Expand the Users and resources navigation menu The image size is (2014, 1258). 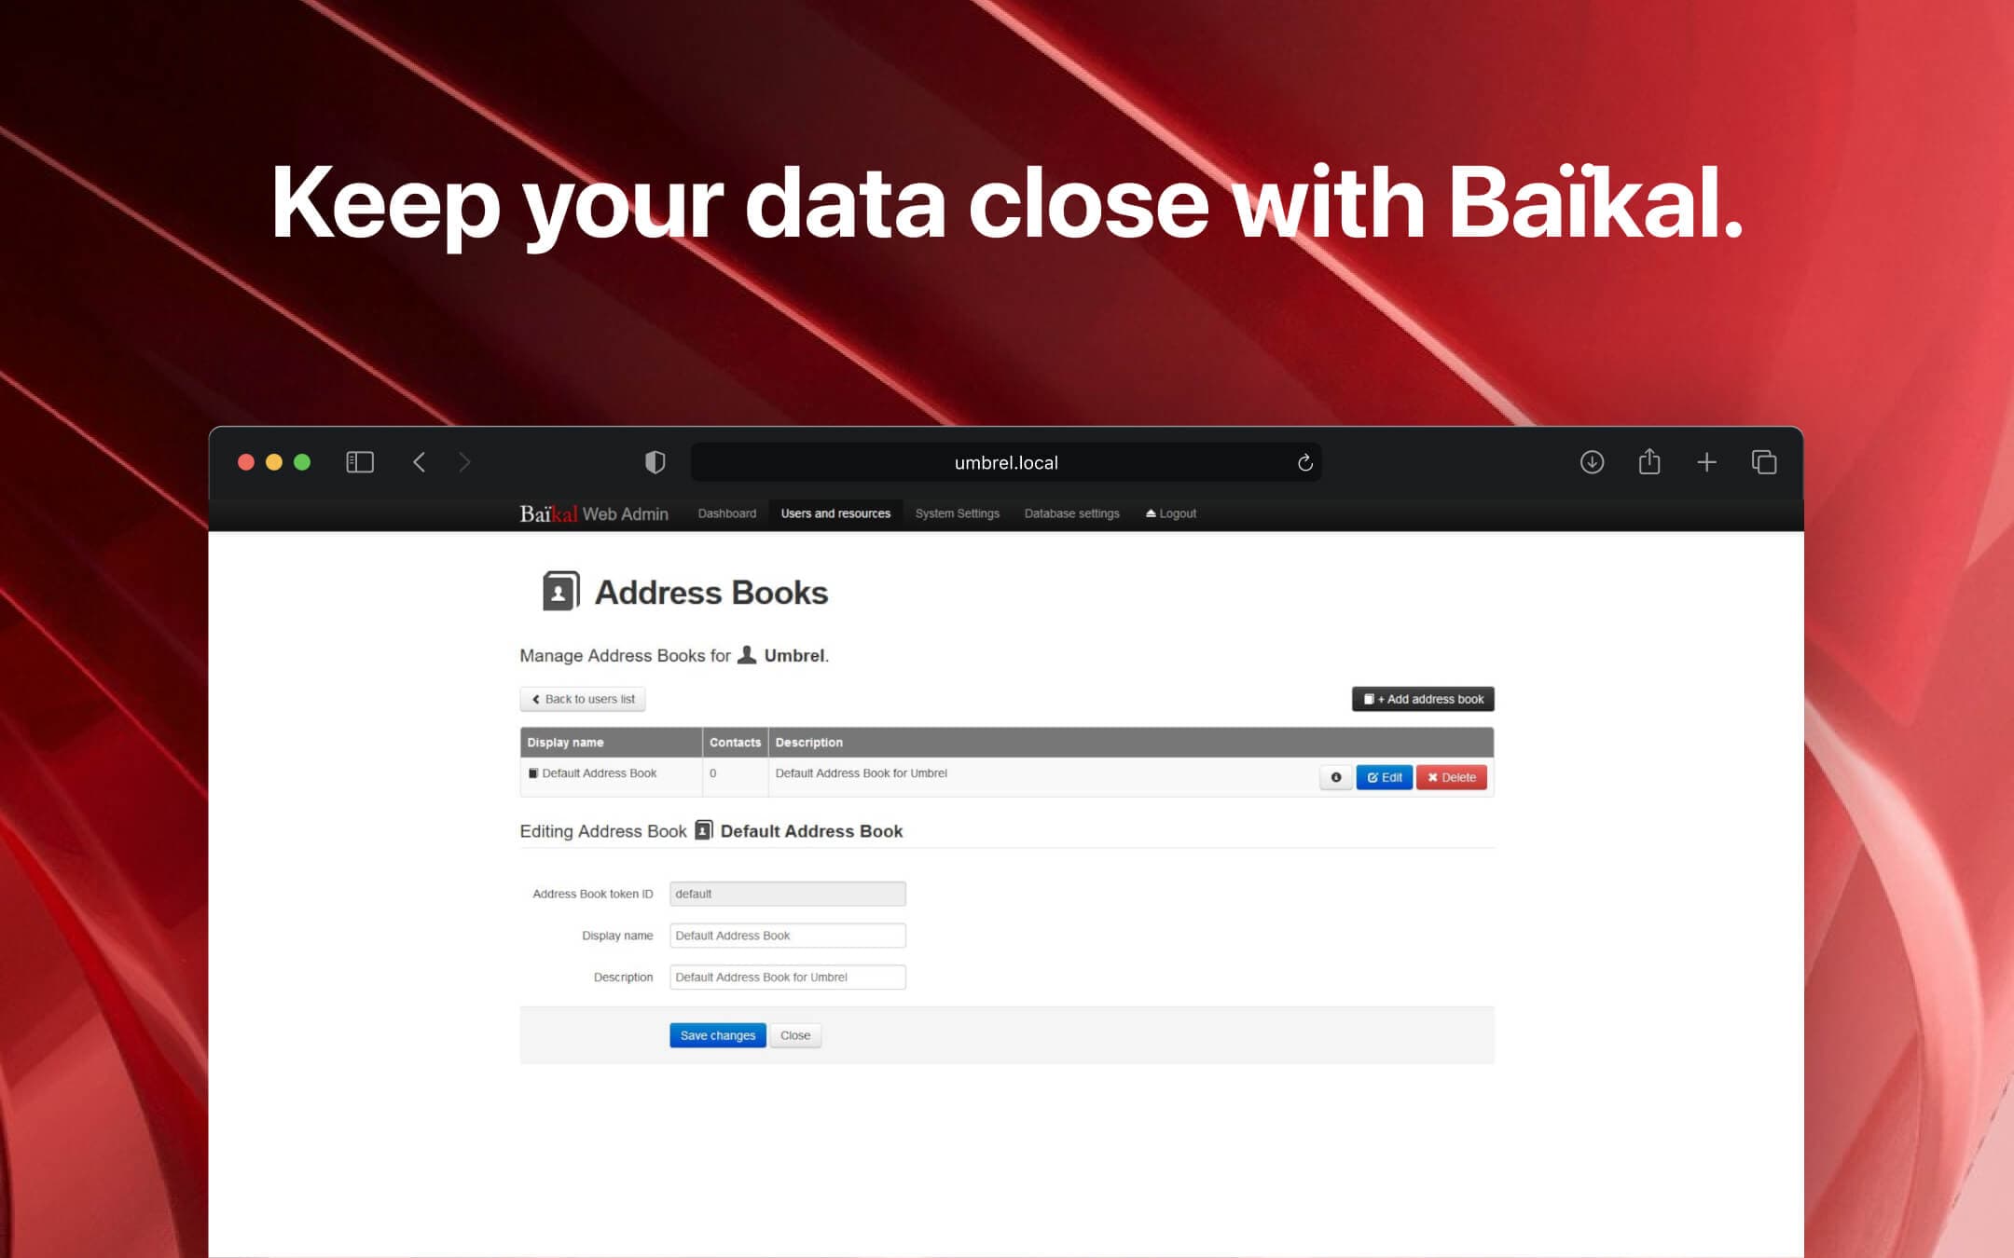835,513
